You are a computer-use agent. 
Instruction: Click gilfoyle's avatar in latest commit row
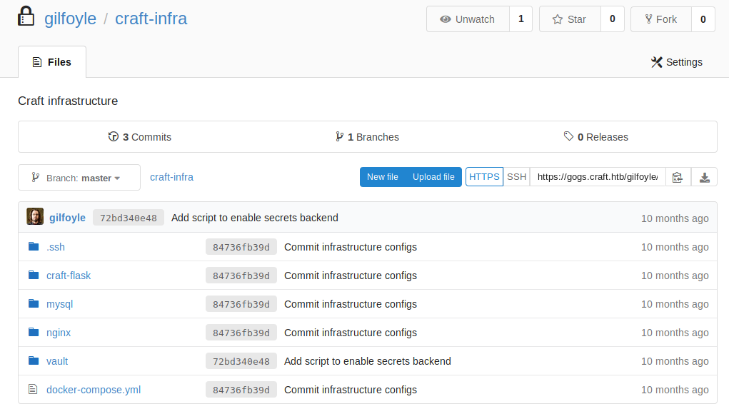[x=35, y=217]
